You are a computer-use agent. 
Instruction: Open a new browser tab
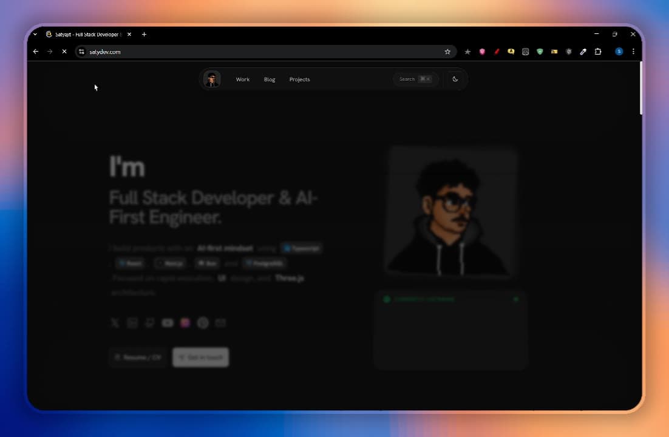tap(144, 34)
